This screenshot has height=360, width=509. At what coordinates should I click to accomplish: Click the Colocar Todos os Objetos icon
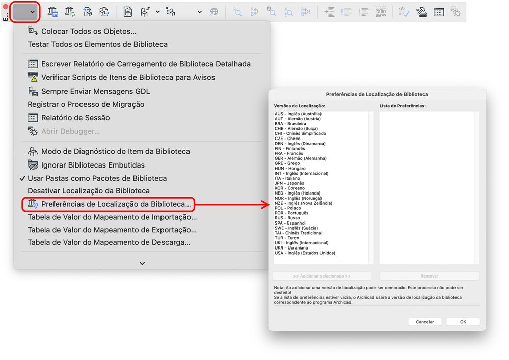[33, 31]
